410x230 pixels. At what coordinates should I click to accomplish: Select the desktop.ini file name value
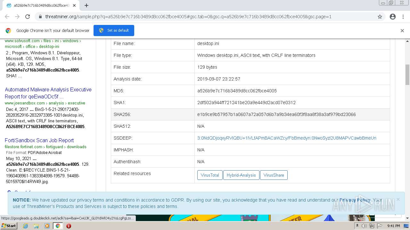pyautogui.click(x=208, y=43)
